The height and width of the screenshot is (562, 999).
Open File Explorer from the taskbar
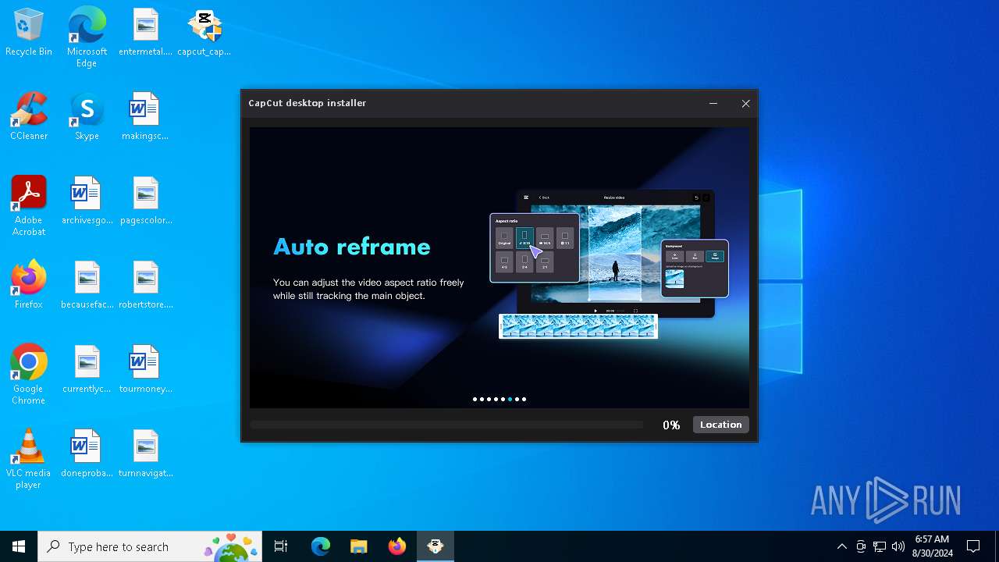pos(358,546)
